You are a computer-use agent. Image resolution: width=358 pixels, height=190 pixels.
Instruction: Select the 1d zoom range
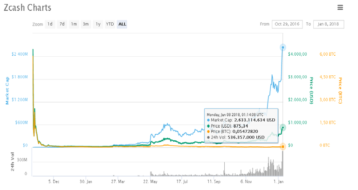[x=50, y=24]
